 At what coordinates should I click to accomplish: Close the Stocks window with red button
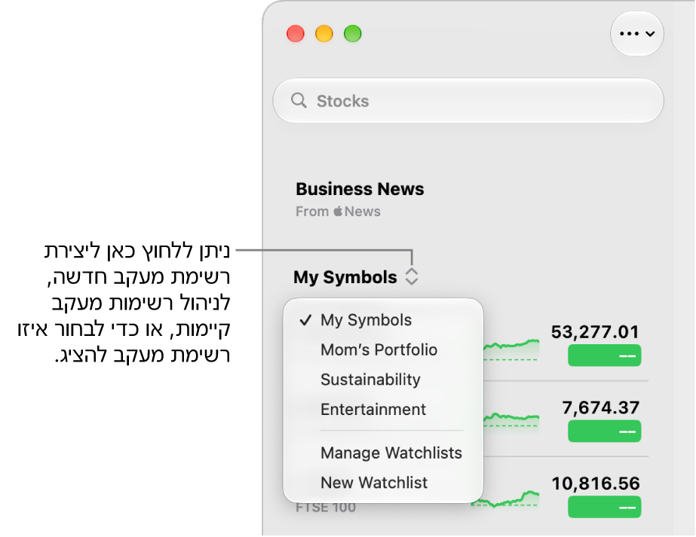pyautogui.click(x=296, y=34)
